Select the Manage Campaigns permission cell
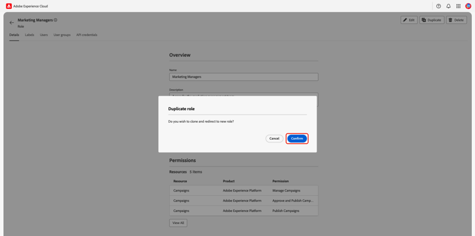 click(x=286, y=190)
